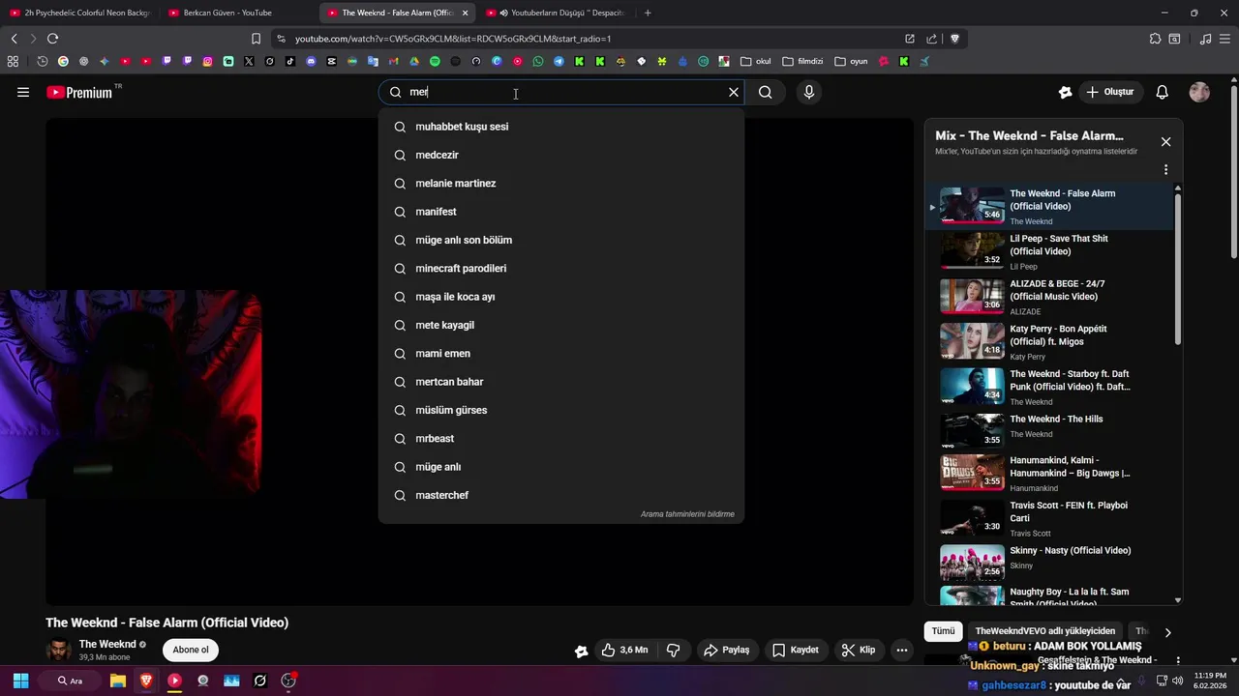Choose suggestion 'mertcan bahar'
Screen dimensions: 1239x696
click(561, 382)
